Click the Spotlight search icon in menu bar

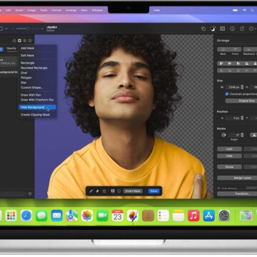(252, 10)
